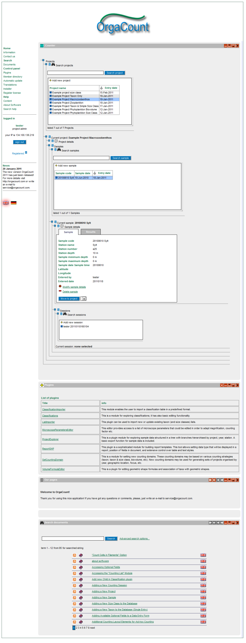246x643 pixels.
Task: Click the Modify sample details link
Action: 74,287
